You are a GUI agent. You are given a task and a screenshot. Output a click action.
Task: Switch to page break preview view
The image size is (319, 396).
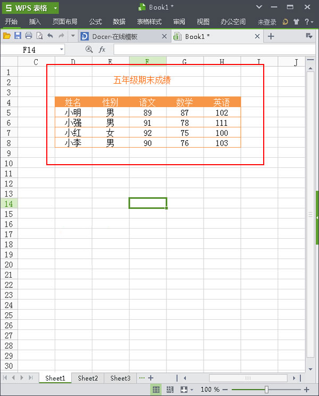(x=170, y=390)
